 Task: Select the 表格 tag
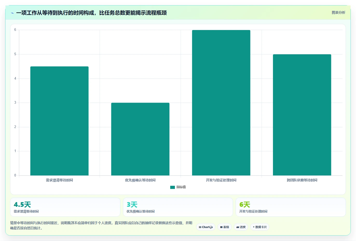coord(224,227)
